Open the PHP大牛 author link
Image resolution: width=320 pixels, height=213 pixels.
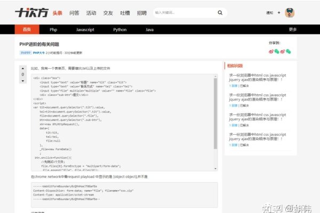(39, 53)
